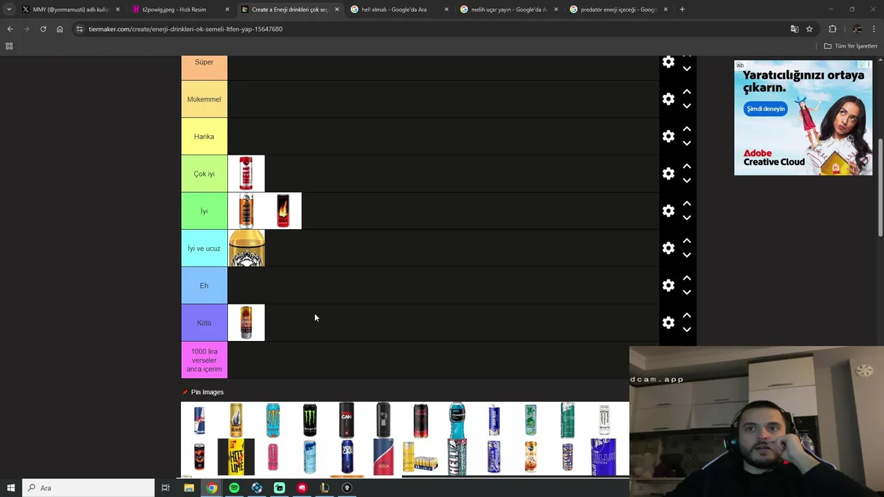Pick the Red Bull Cola can image
Image resolution: width=884 pixels, height=497 pixels.
pyautogui.click(x=383, y=457)
